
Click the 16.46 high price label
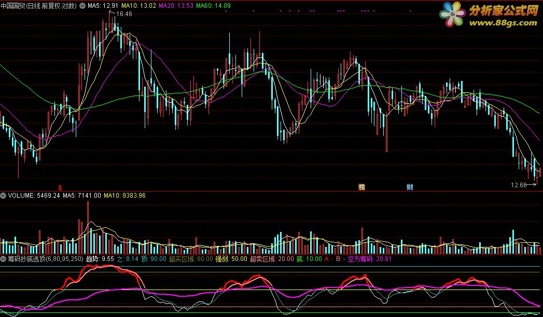[124, 14]
